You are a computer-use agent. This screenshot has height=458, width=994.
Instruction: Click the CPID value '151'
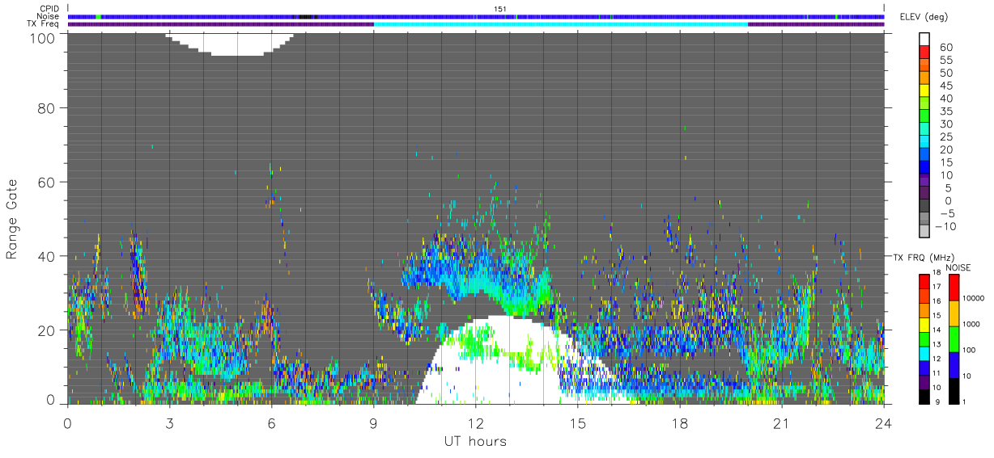pyautogui.click(x=500, y=9)
